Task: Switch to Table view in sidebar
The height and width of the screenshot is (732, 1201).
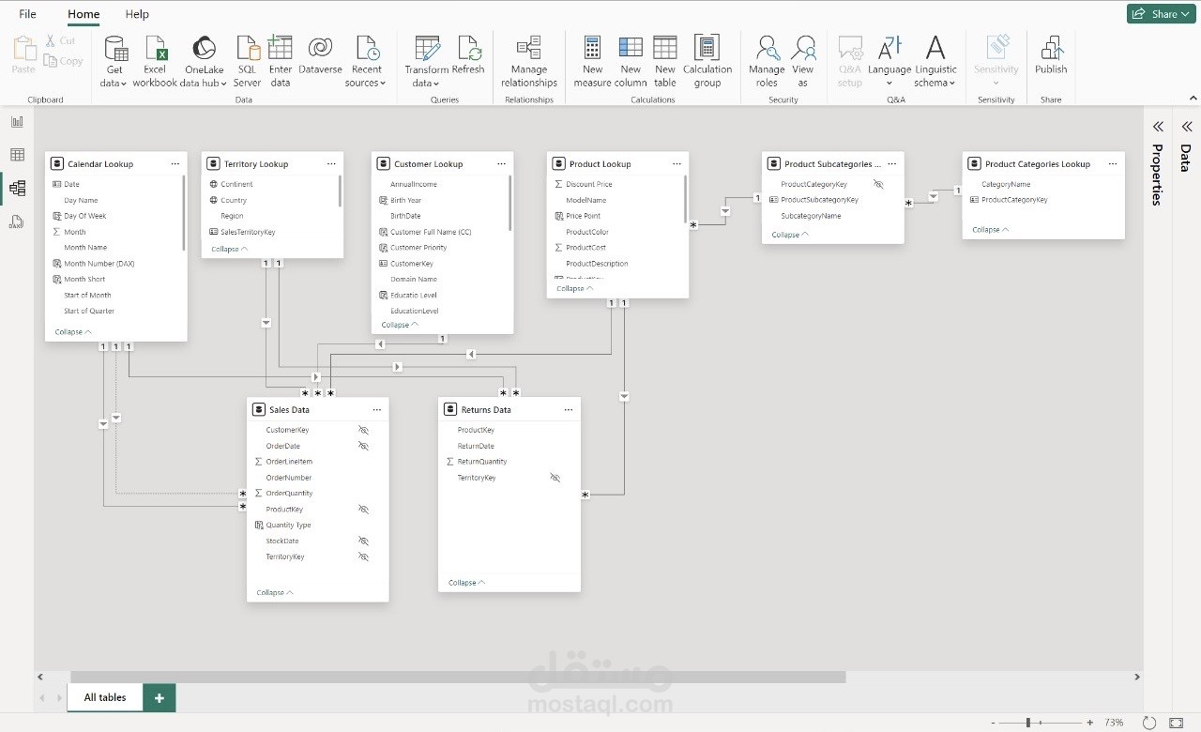Action: coord(17,155)
